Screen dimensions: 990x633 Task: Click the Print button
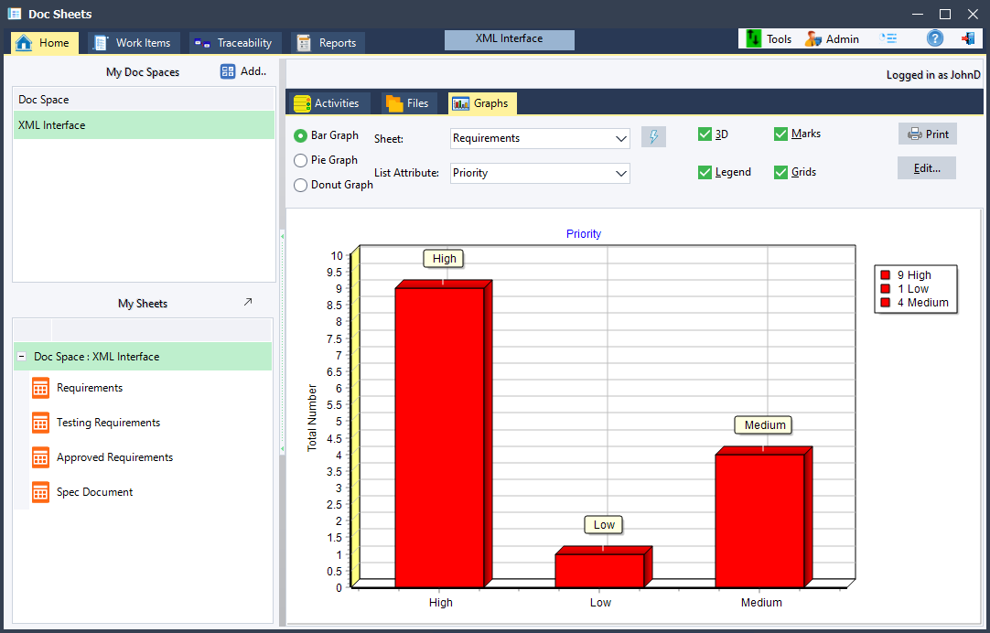(x=927, y=134)
